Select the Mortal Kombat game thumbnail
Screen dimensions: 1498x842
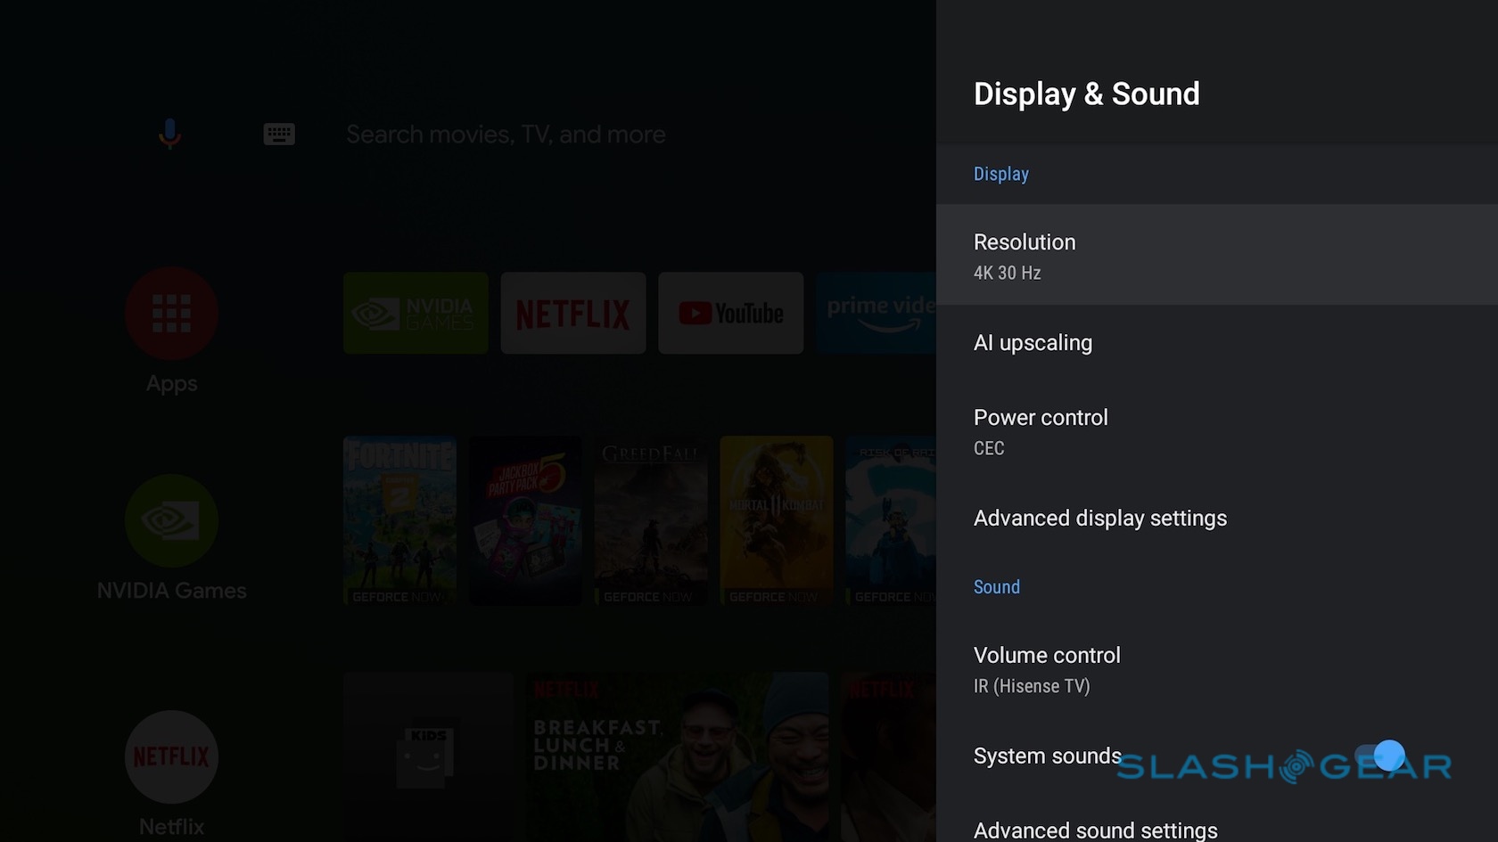click(776, 520)
